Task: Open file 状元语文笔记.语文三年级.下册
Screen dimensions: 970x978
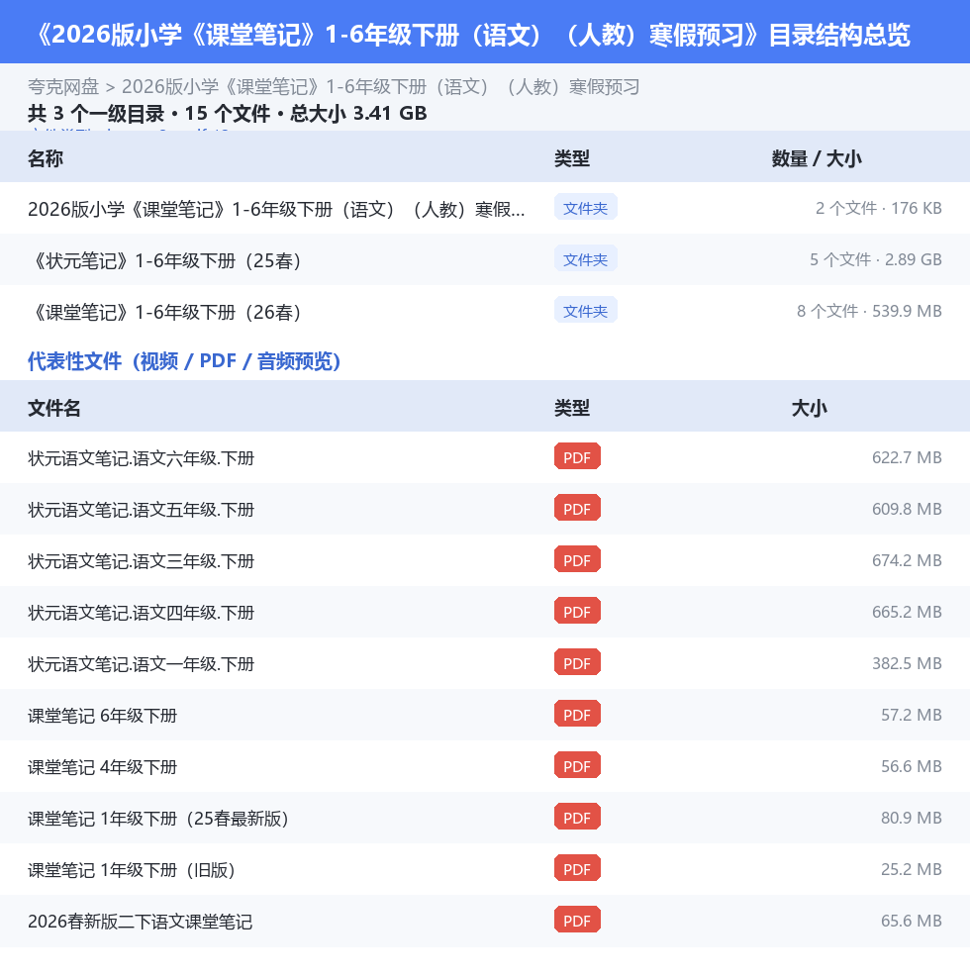Action: pos(141,561)
